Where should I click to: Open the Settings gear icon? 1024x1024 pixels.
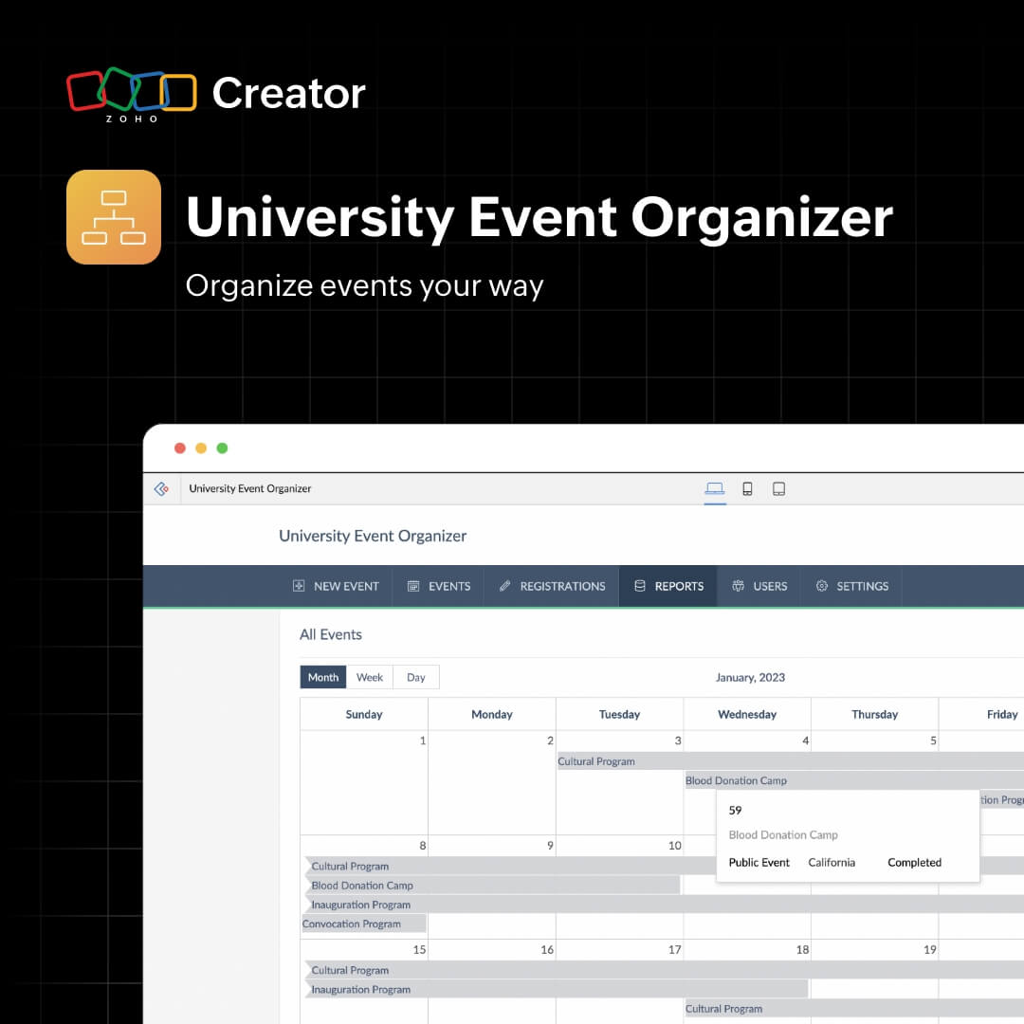[821, 586]
